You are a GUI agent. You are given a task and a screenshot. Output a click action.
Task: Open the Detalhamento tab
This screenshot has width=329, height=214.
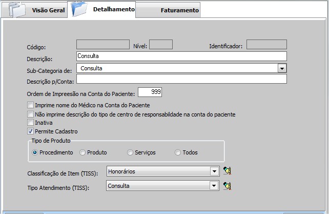[x=101, y=9]
